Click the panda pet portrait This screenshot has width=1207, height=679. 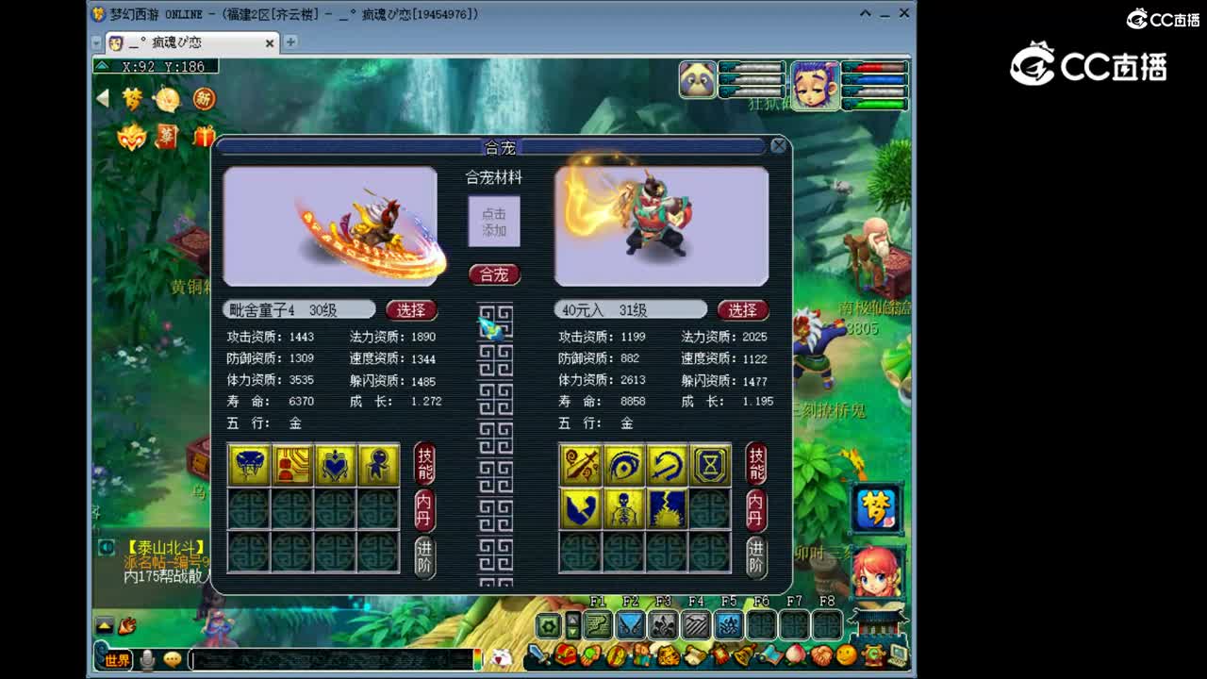click(x=698, y=79)
